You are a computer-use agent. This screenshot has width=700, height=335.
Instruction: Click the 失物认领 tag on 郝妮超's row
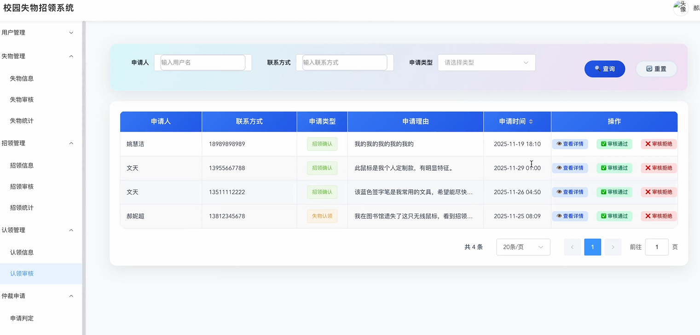pos(322,216)
